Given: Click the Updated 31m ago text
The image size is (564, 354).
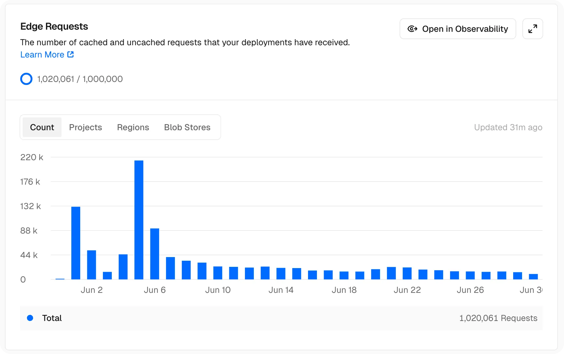Looking at the screenshot, I should coord(508,127).
